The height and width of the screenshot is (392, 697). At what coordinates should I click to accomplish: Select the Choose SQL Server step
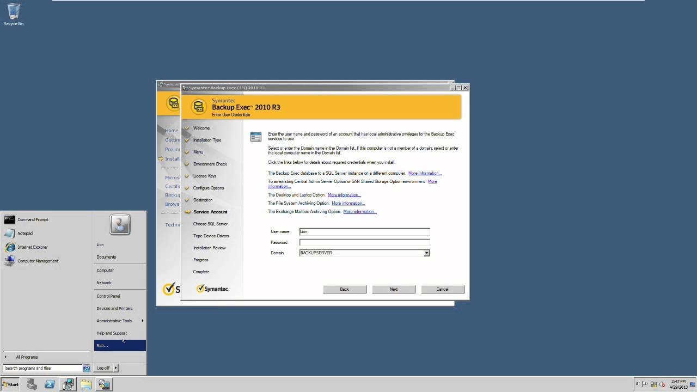point(210,224)
